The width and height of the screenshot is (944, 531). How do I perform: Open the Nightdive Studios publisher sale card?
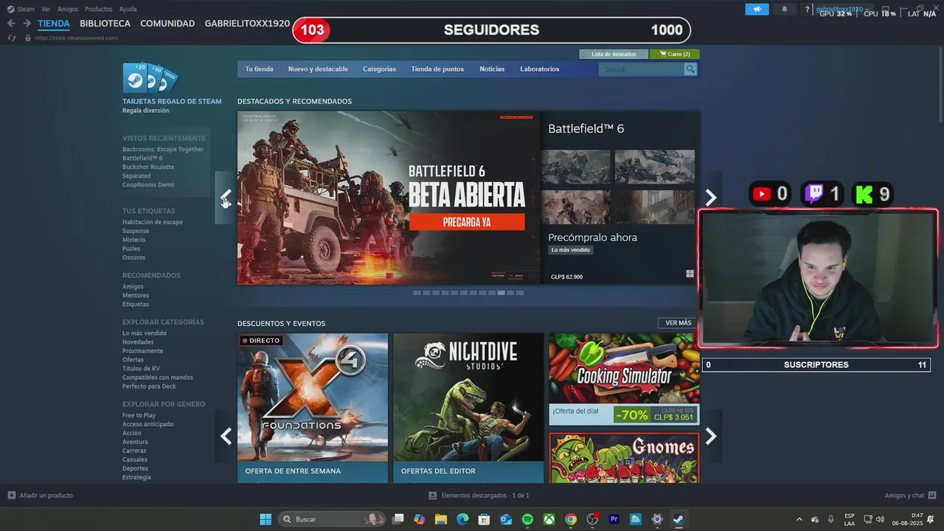click(x=468, y=408)
